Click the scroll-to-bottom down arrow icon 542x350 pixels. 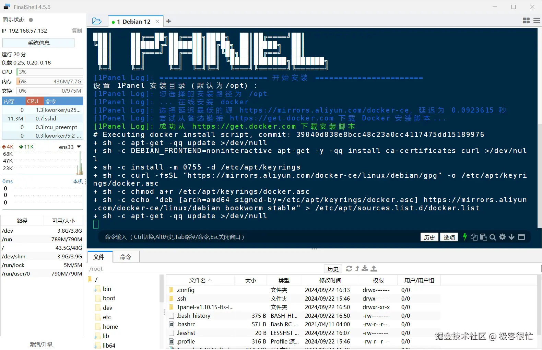pos(511,237)
